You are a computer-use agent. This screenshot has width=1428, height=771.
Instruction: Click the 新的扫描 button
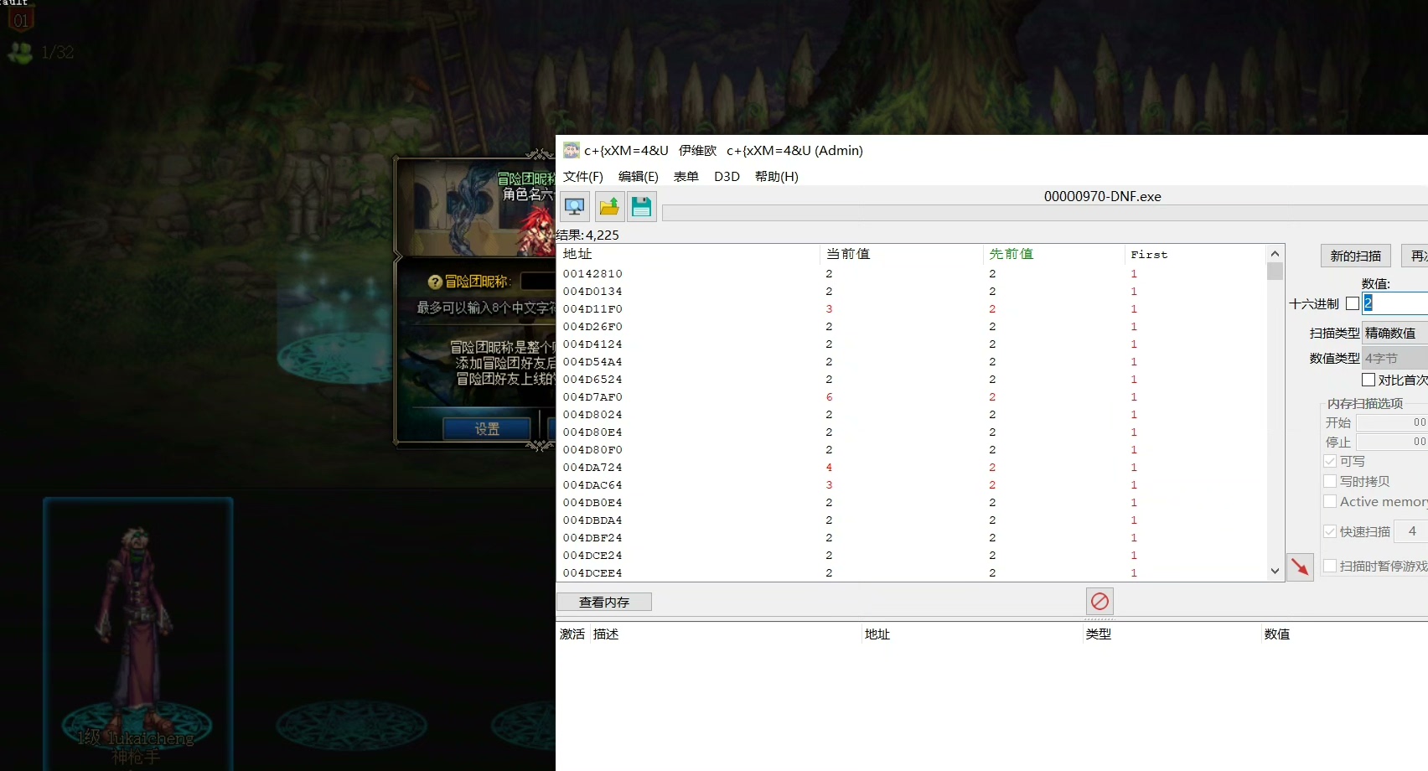[1355, 256]
